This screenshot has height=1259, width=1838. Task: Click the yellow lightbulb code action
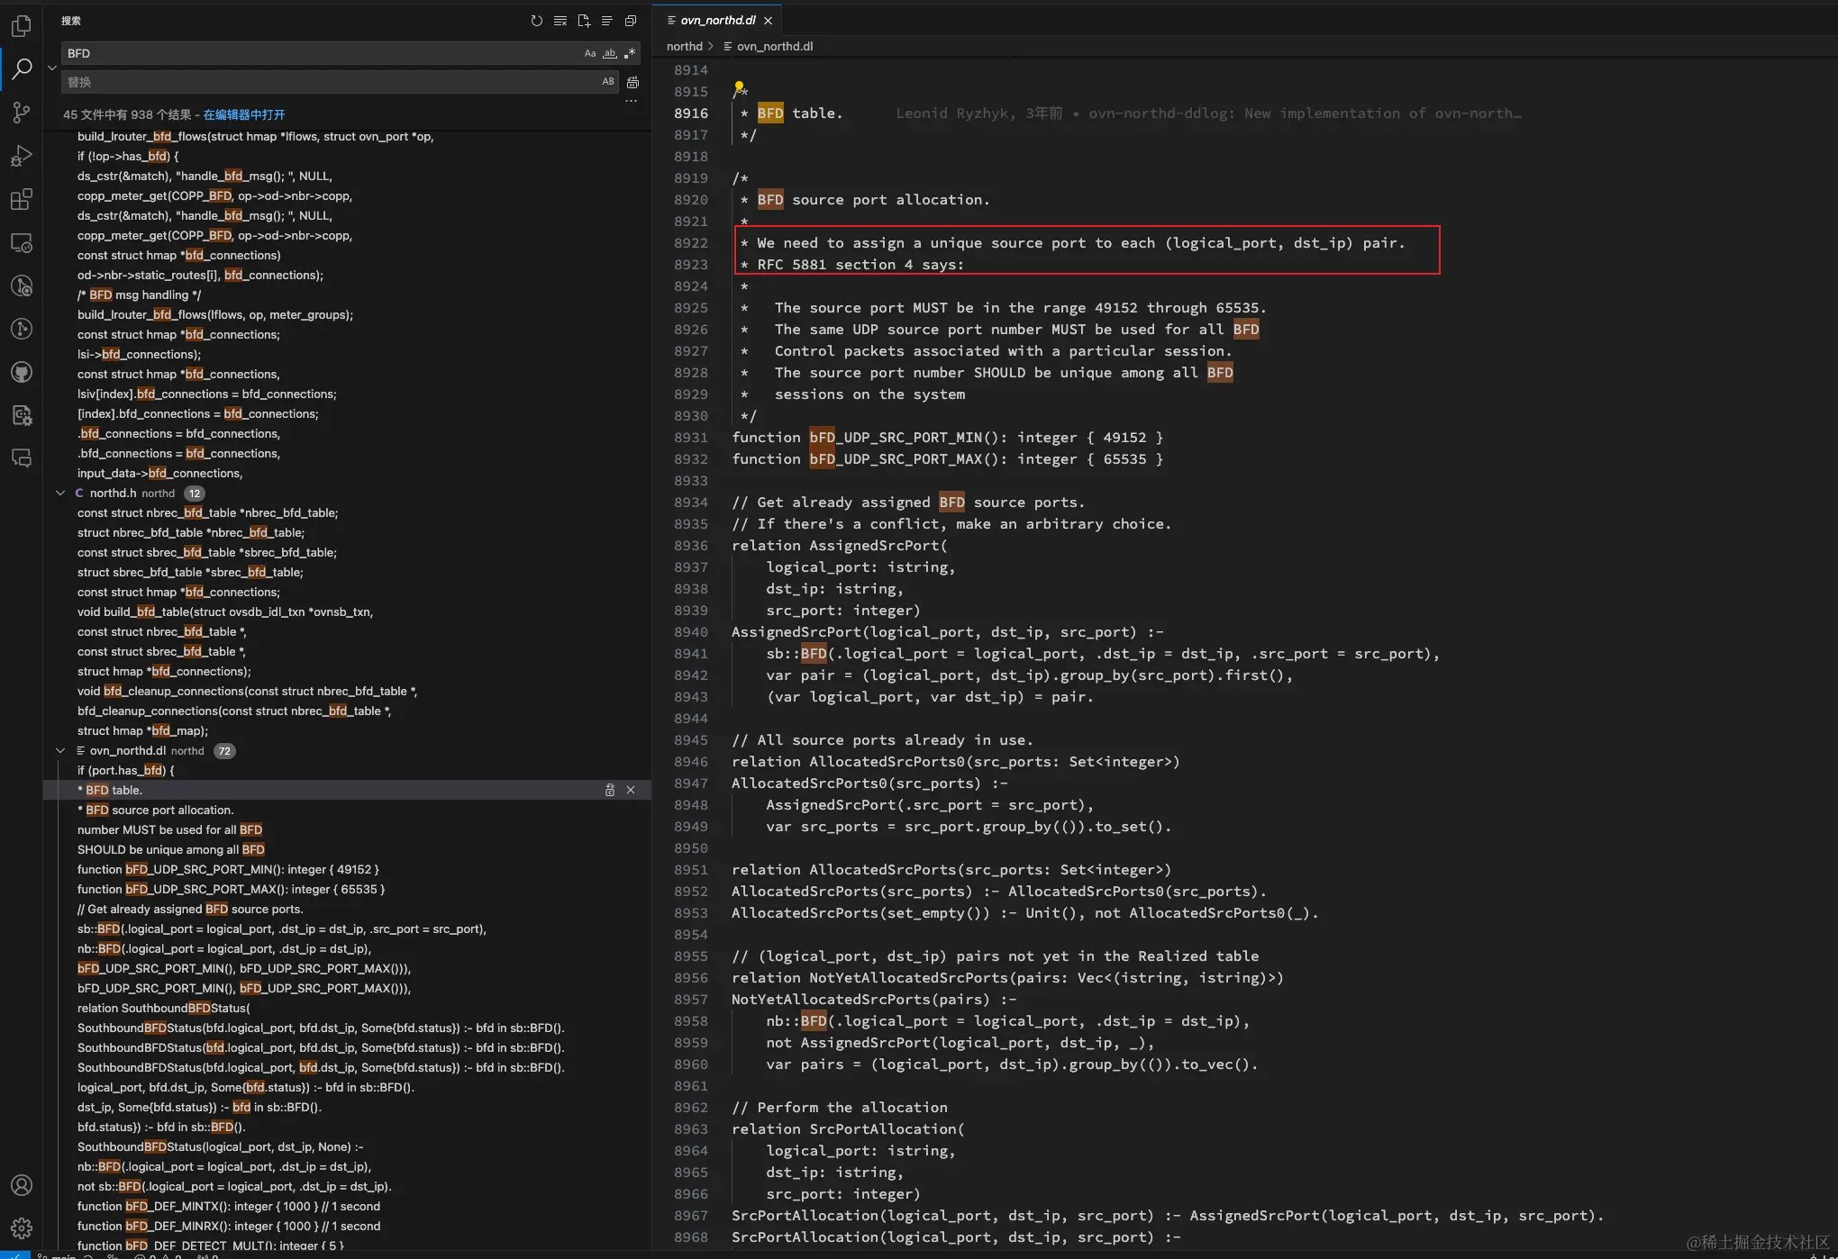(739, 87)
